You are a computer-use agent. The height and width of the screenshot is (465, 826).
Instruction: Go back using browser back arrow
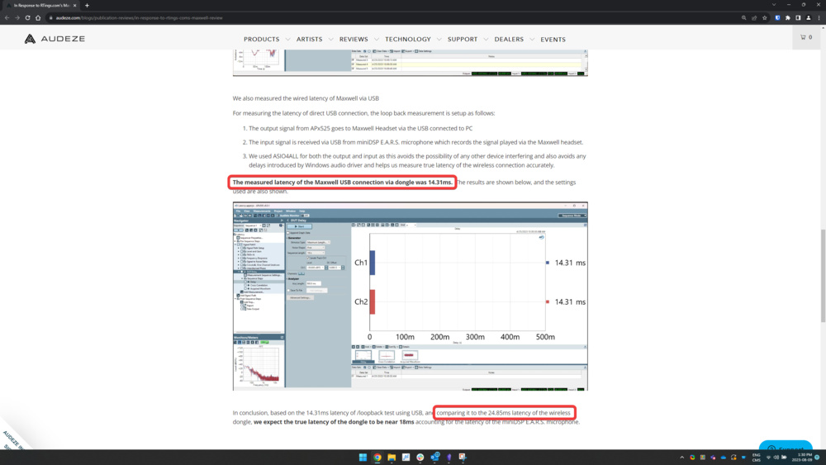7,17
